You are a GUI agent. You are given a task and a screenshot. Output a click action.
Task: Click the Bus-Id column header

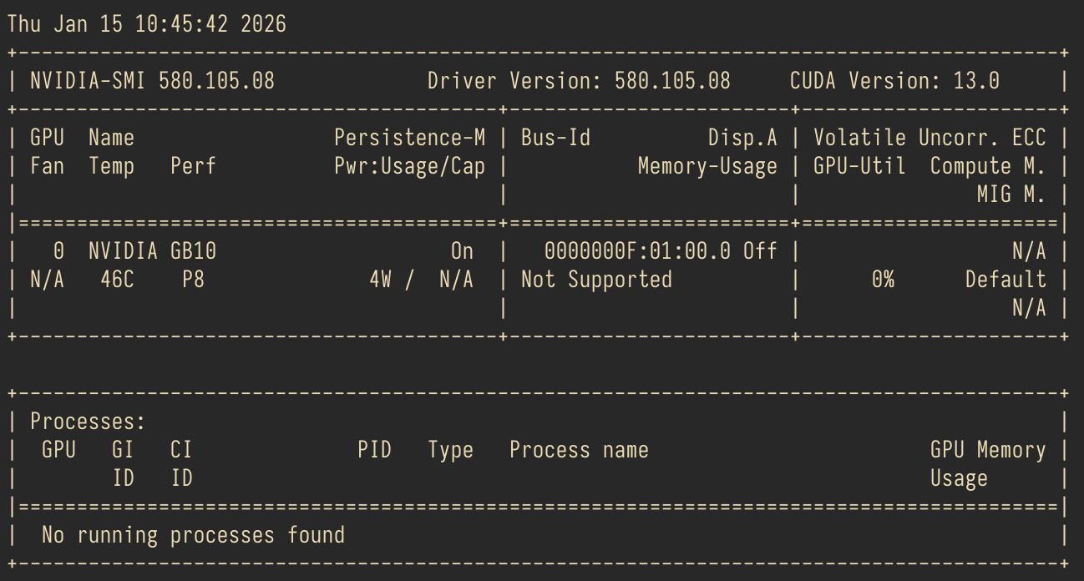[555, 138]
